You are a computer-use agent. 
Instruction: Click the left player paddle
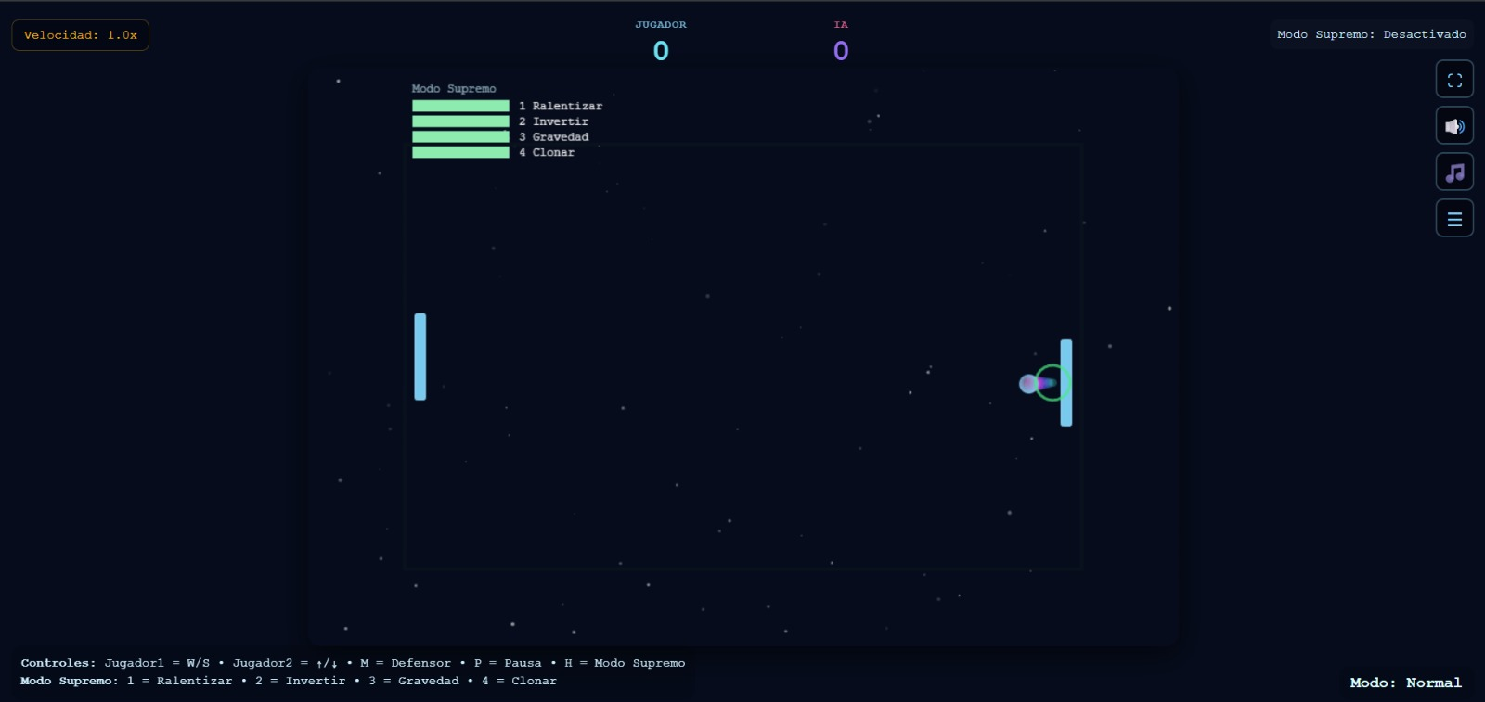click(x=420, y=357)
